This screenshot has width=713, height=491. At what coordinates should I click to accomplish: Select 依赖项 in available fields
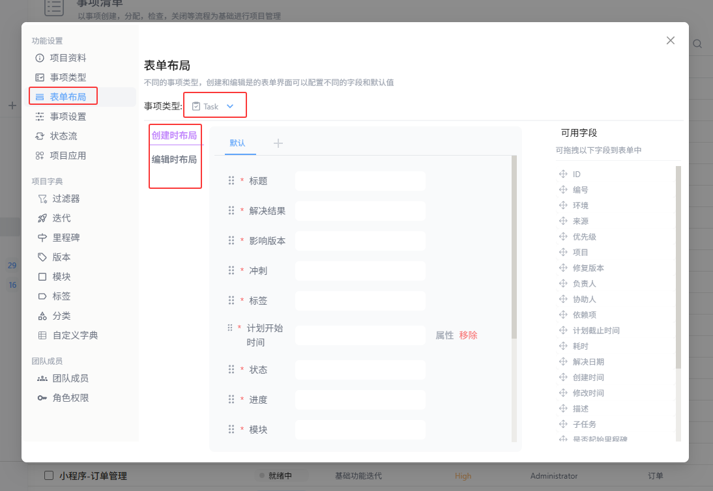pyautogui.click(x=585, y=315)
